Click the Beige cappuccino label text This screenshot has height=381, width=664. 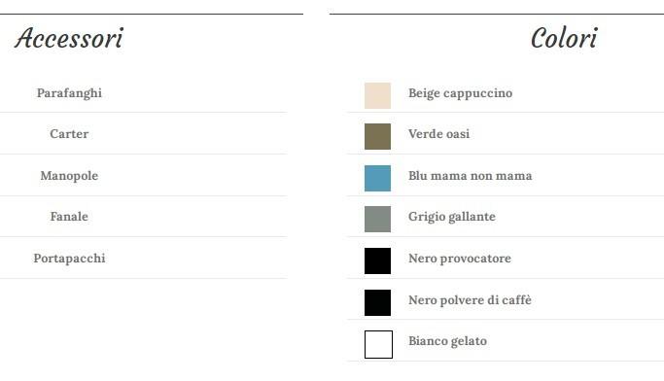tap(460, 93)
